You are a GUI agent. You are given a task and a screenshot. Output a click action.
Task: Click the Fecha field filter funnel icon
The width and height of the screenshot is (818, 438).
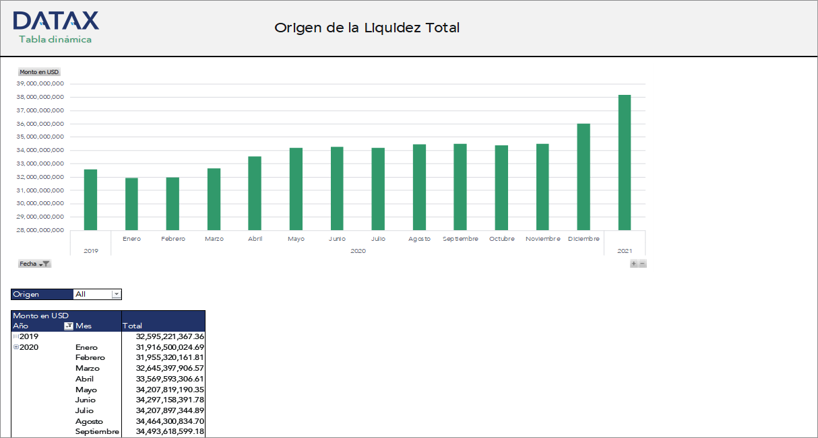click(x=46, y=264)
